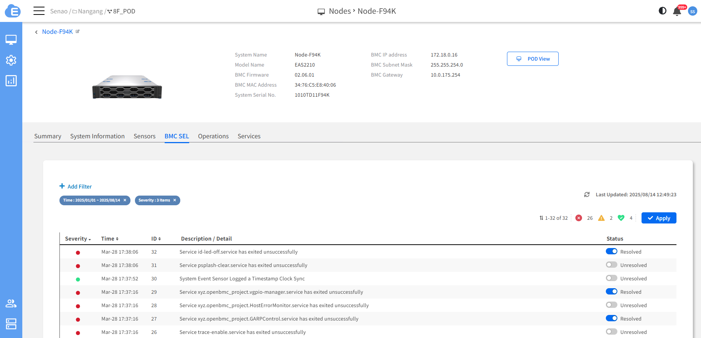Toggle status for event ID 29
Image resolution: width=701 pixels, height=338 pixels.
(x=611, y=292)
